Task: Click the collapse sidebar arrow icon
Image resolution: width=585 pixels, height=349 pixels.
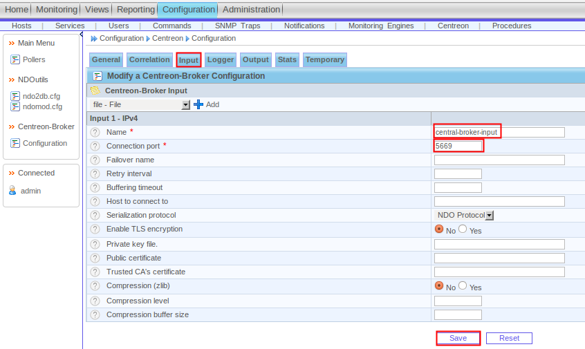Action: click(82, 35)
